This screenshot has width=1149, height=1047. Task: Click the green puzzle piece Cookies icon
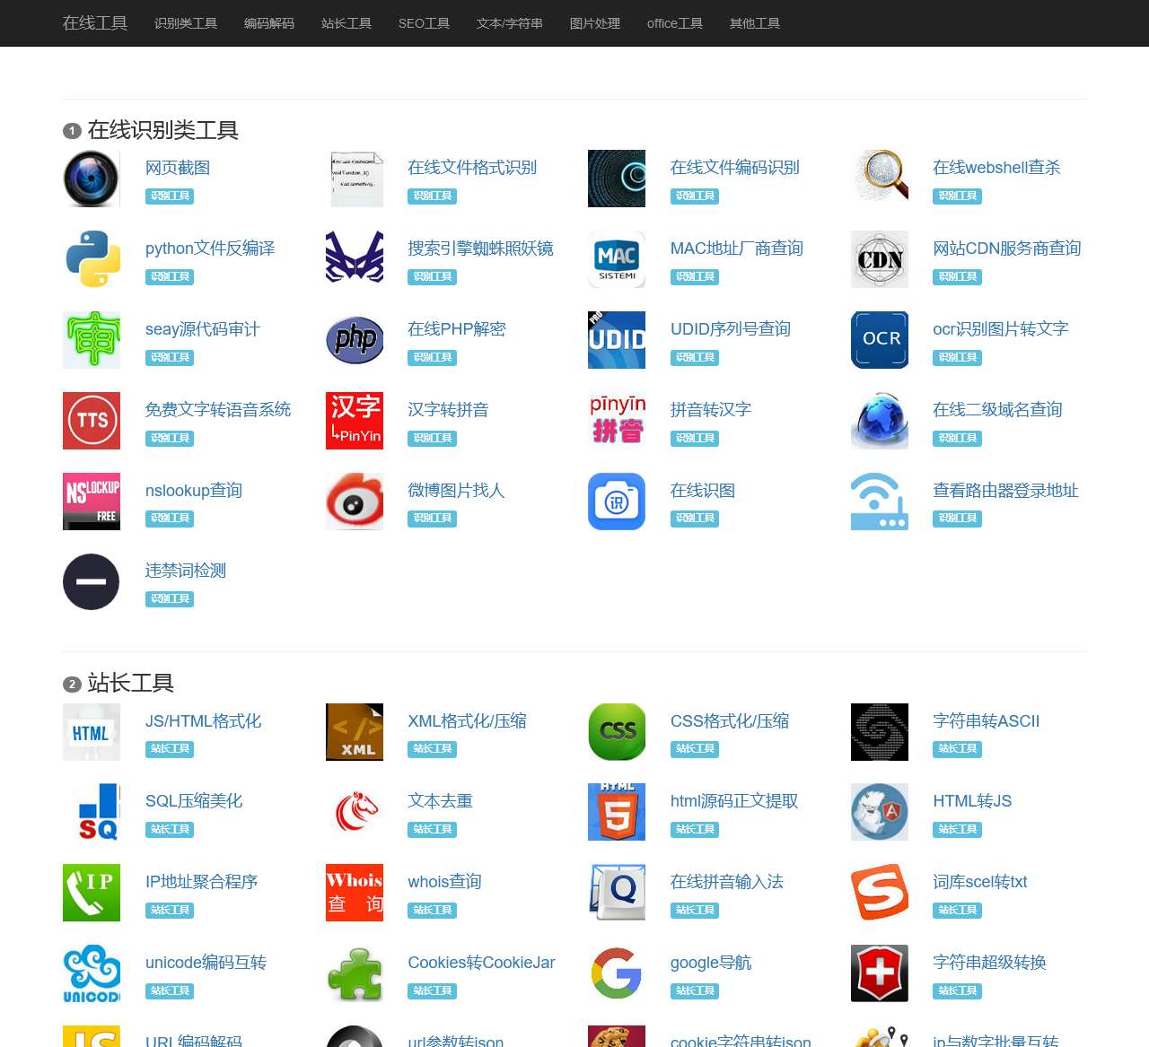355,973
